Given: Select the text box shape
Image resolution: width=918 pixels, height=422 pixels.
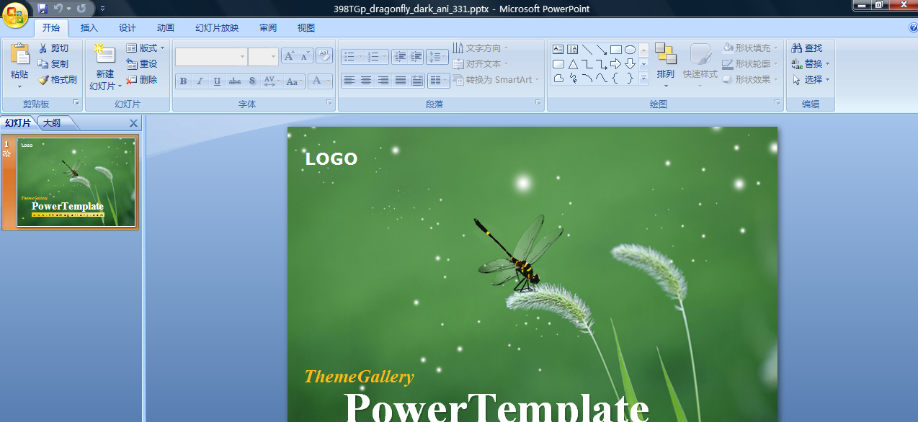Looking at the screenshot, I should (x=558, y=50).
